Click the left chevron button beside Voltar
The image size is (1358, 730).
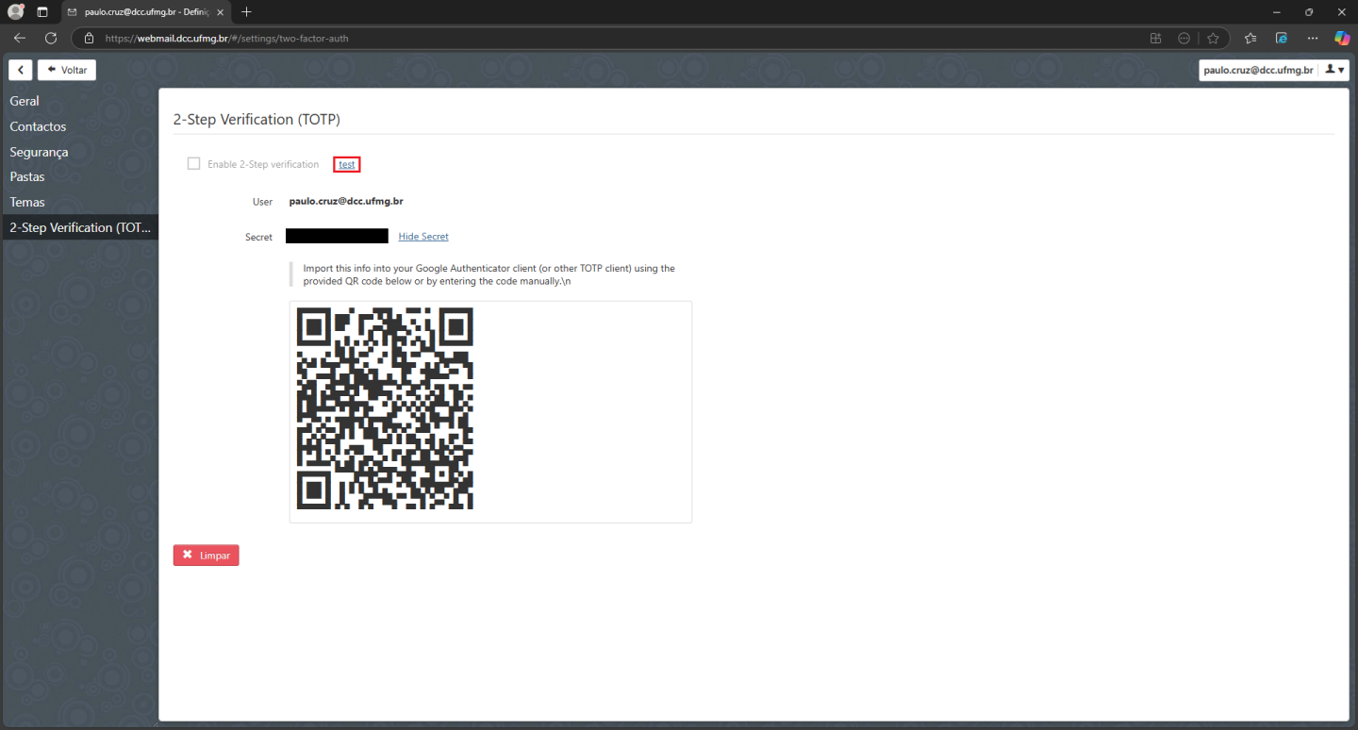21,70
